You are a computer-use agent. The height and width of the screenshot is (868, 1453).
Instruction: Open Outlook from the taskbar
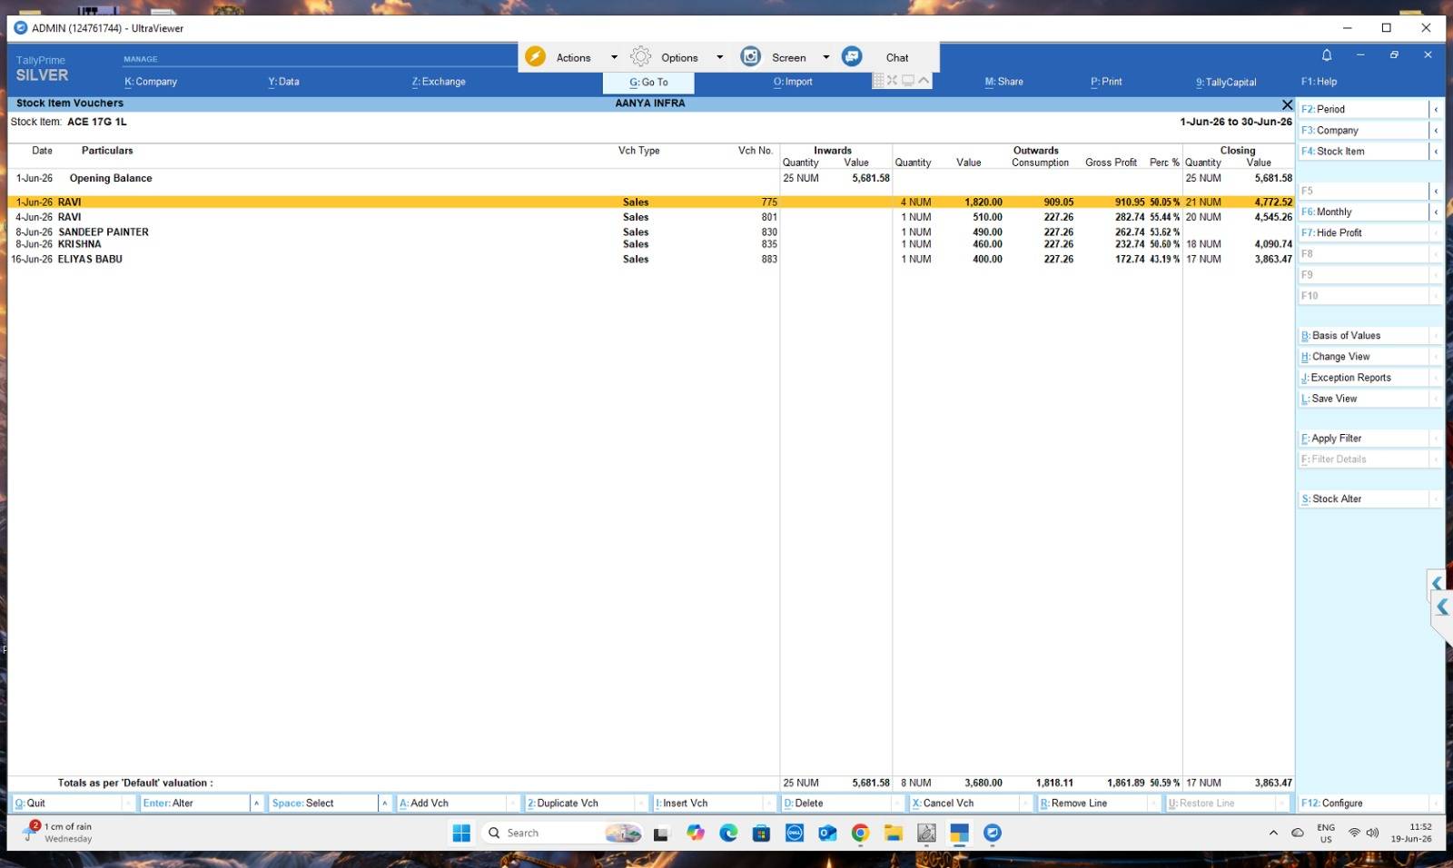point(827,833)
